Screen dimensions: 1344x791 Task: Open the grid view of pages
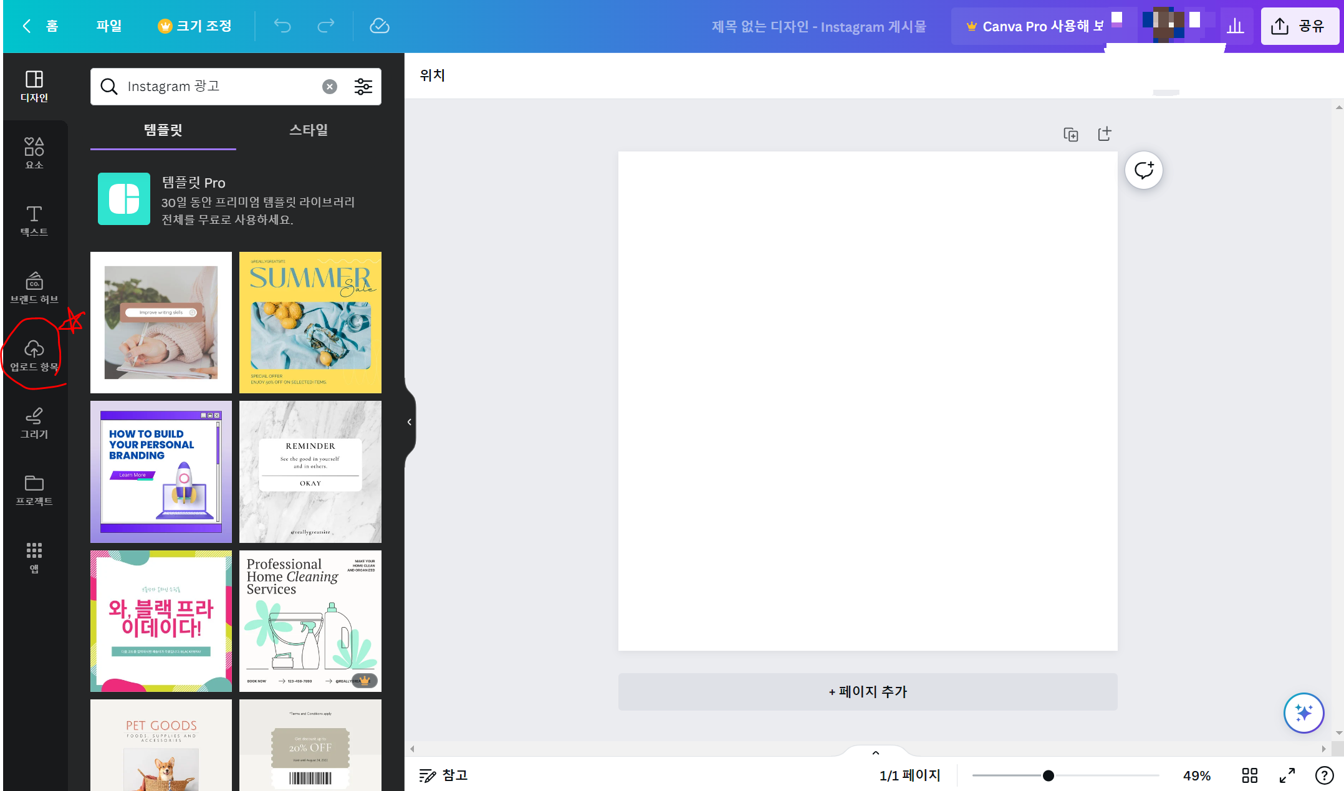point(1249,775)
